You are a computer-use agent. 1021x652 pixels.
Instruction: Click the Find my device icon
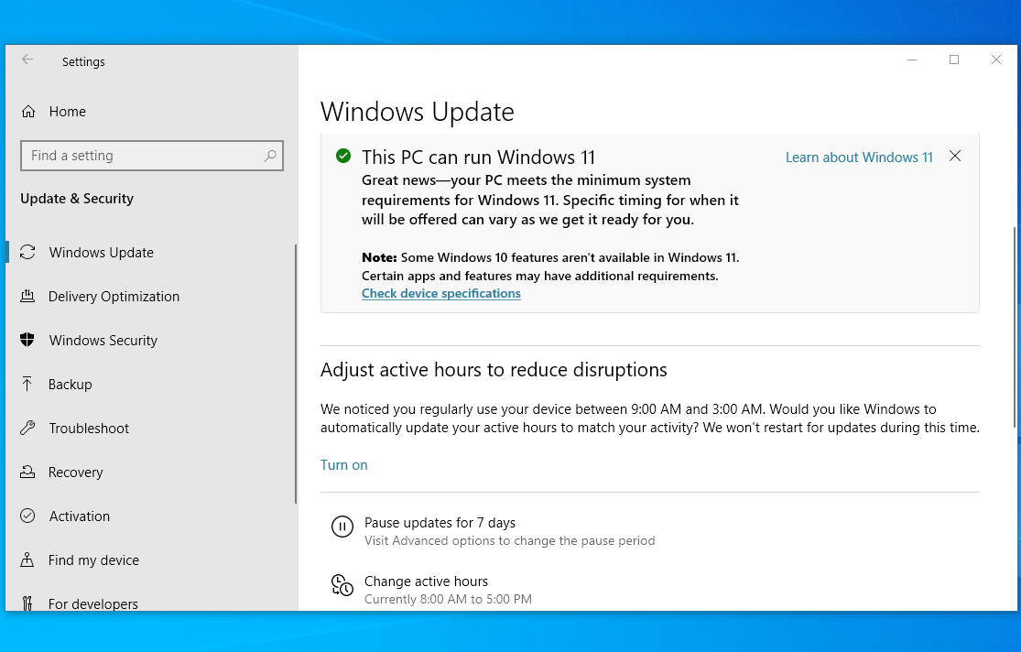(x=27, y=560)
